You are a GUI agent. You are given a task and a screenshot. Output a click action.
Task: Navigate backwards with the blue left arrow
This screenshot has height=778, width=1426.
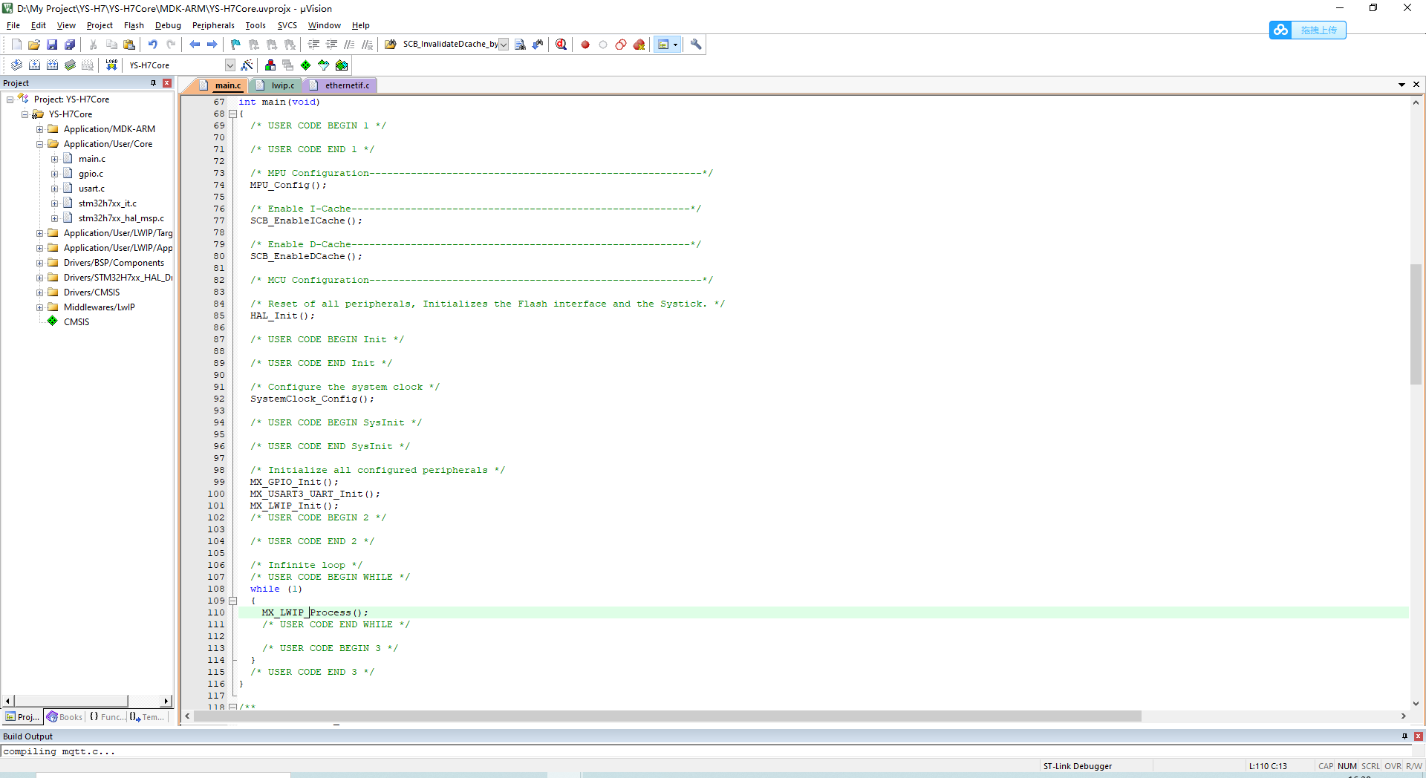pos(195,45)
